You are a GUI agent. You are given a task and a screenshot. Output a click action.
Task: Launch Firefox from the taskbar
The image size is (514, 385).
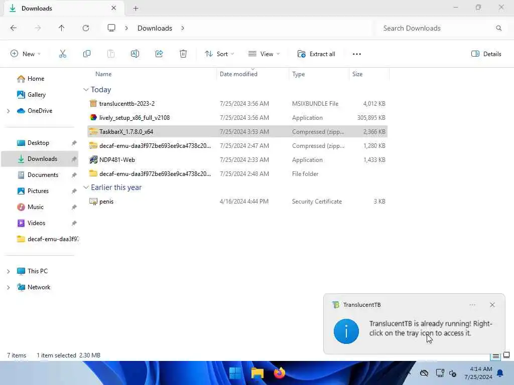[279, 373]
